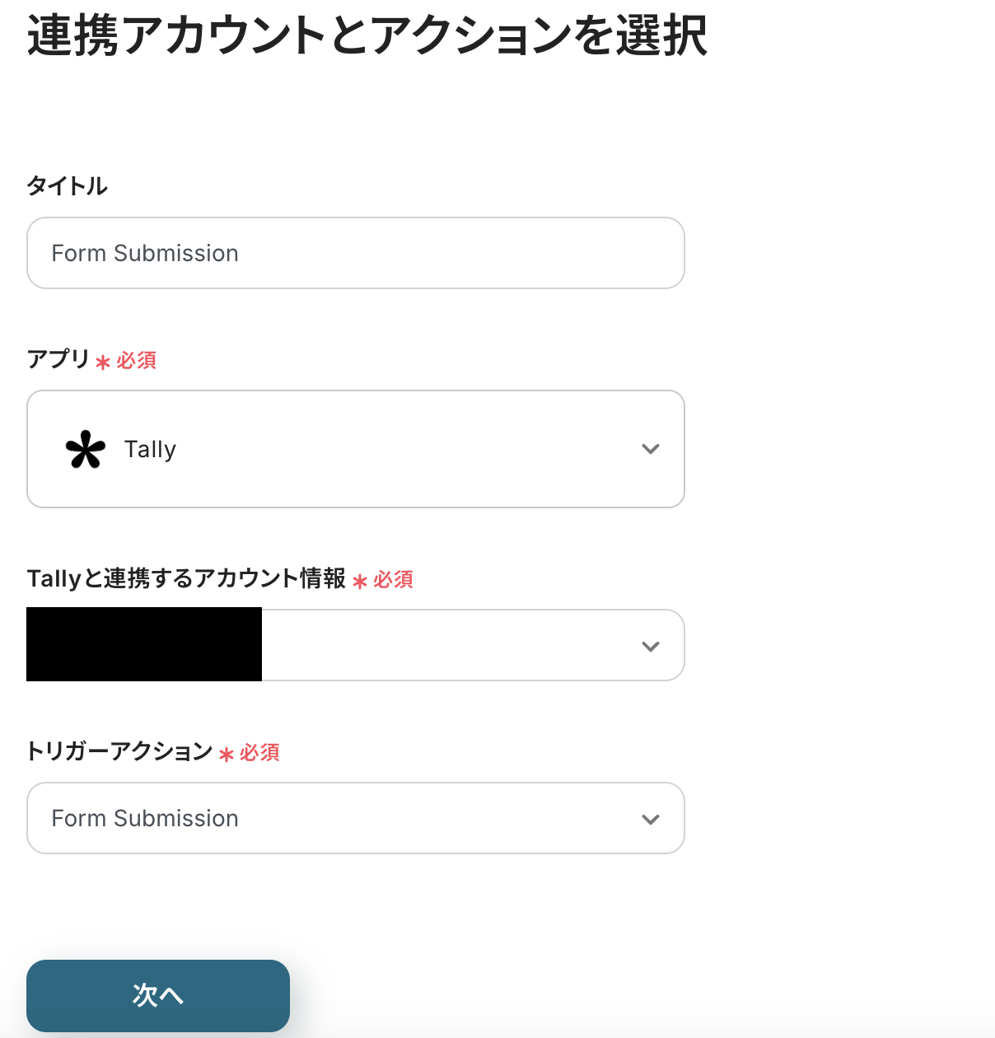Click the タイトル field label
The width and height of the screenshot is (995, 1038).
(68, 186)
